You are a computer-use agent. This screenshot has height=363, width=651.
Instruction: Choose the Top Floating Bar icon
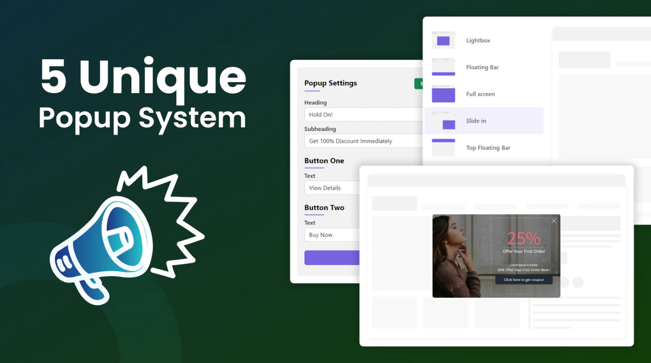pos(443,148)
